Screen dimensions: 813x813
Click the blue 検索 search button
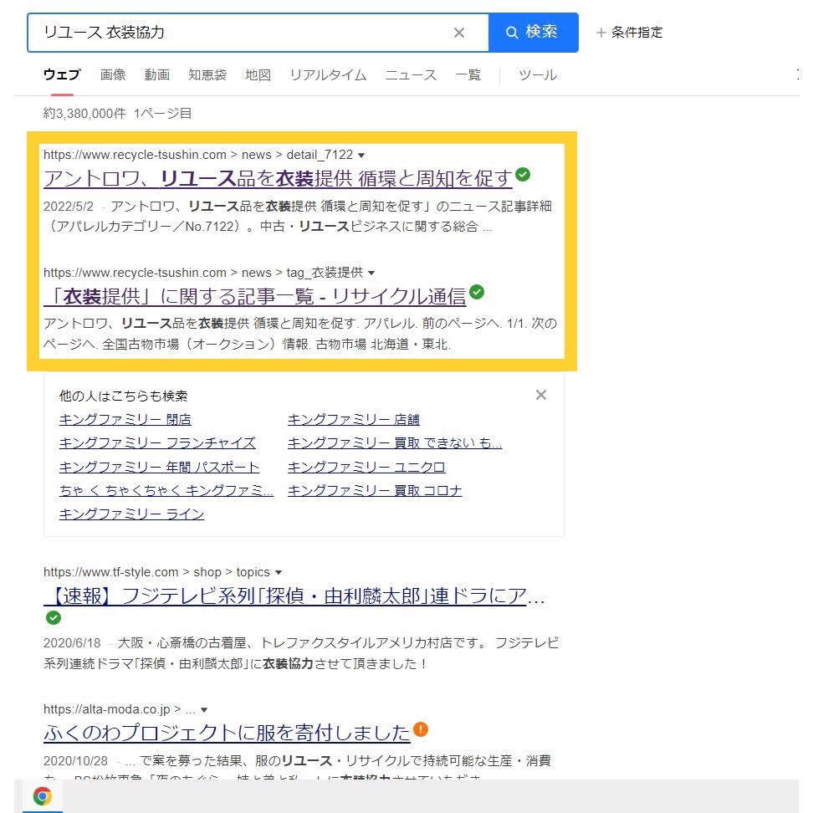point(533,33)
